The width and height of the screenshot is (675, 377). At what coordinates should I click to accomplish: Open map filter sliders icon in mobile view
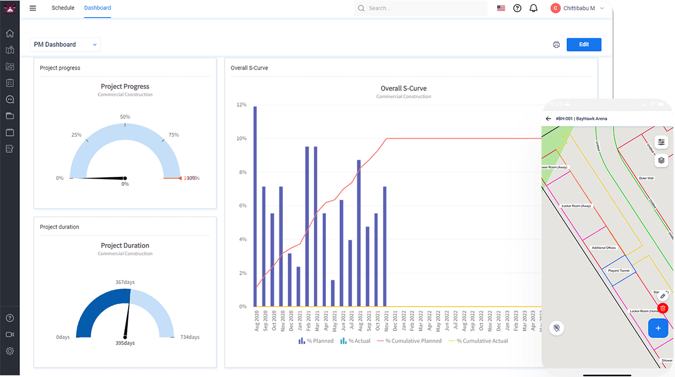661,142
